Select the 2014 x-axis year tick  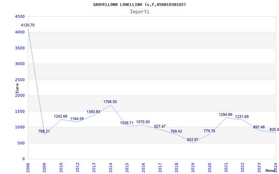[111, 167]
